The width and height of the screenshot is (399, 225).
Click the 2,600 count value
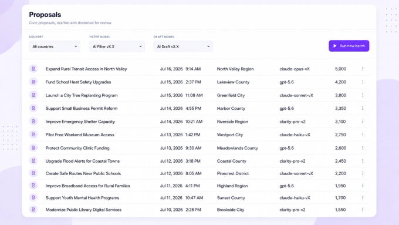(x=340, y=148)
